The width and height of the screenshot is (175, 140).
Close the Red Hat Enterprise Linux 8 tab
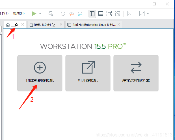tap(119, 24)
